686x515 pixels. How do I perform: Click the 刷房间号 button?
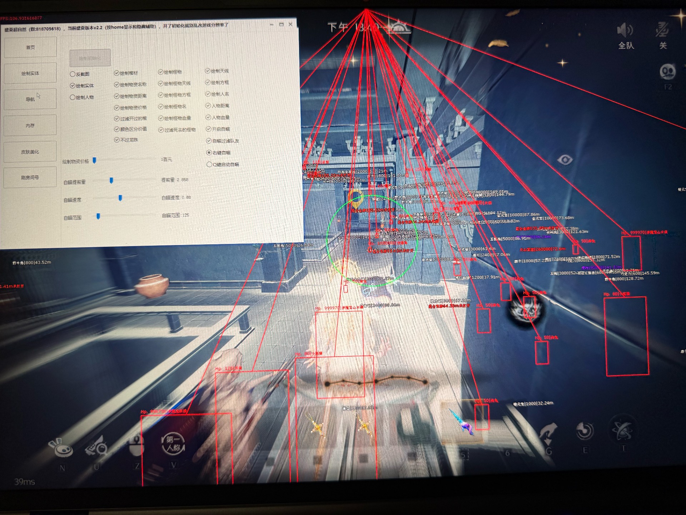[30, 177]
